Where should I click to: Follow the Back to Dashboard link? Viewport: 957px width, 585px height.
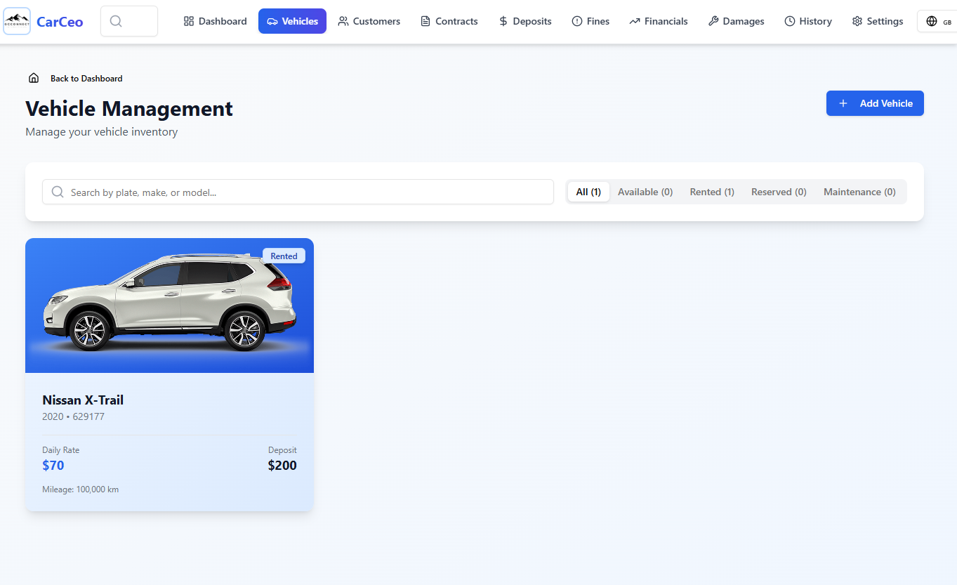point(86,78)
